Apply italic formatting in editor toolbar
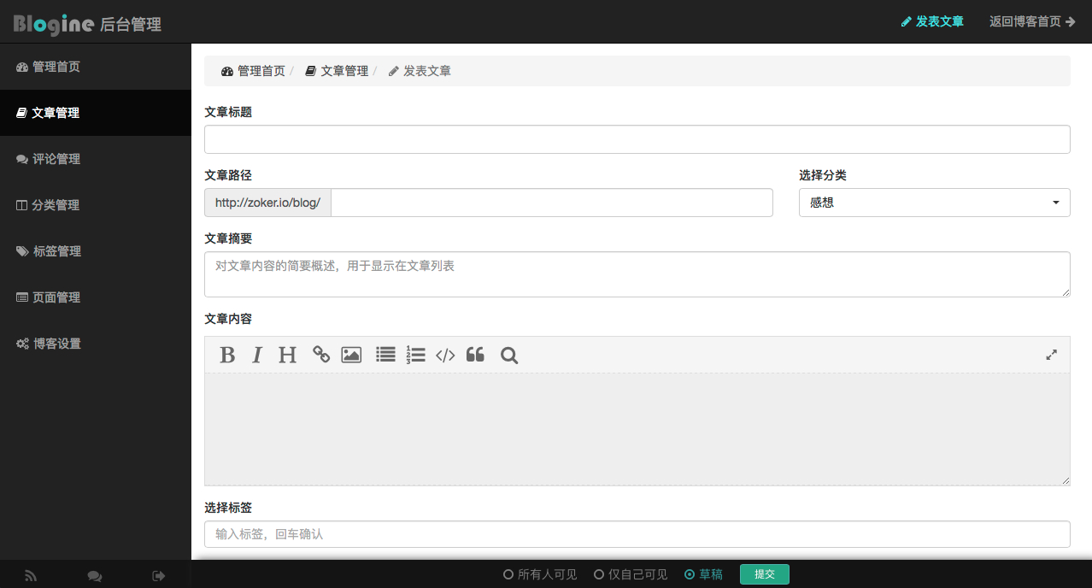Screen dimensions: 1092x588 pos(256,355)
